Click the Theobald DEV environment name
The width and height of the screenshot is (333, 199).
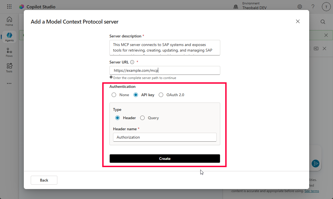click(254, 8)
